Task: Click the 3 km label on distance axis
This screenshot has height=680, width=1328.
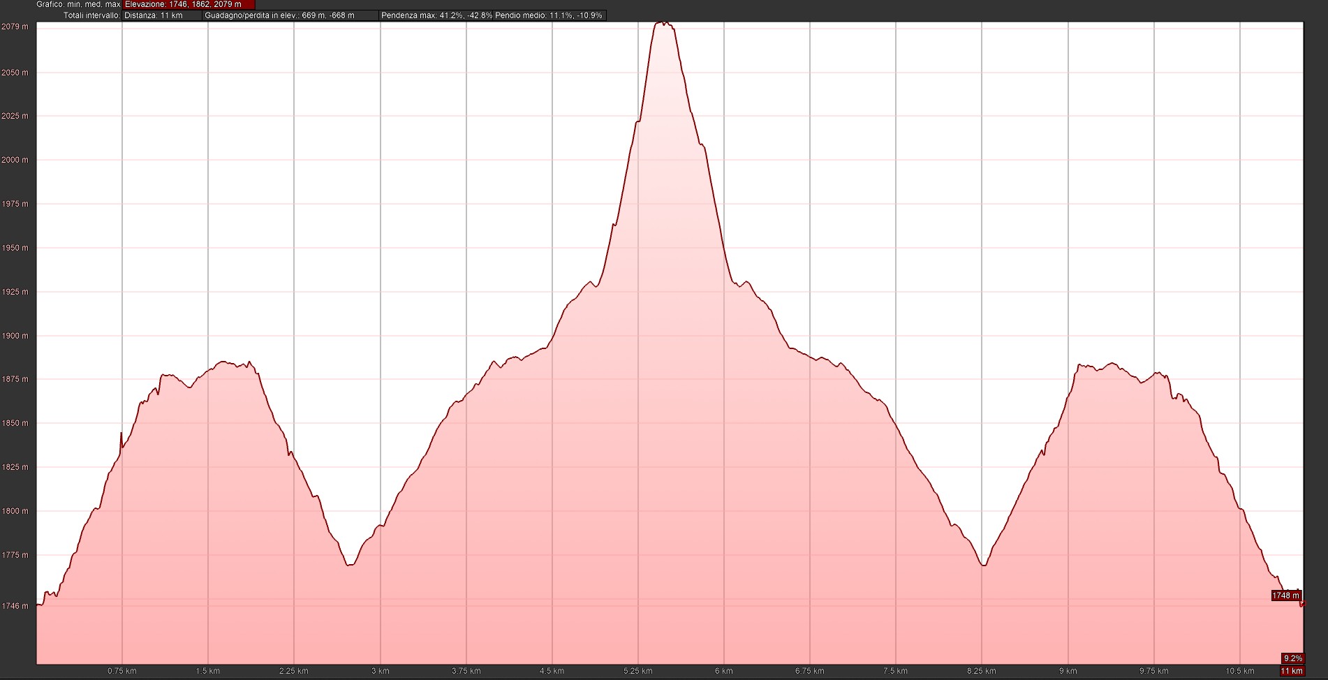Action: [380, 671]
